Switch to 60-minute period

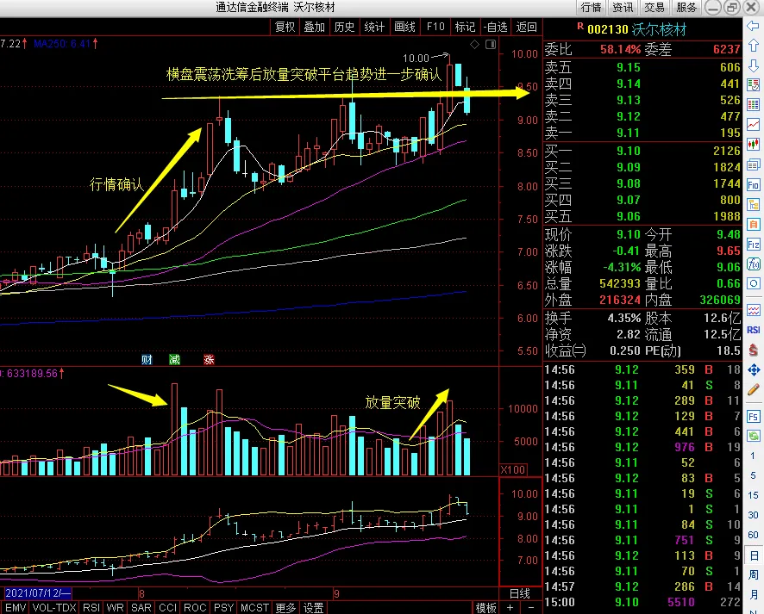(x=754, y=535)
